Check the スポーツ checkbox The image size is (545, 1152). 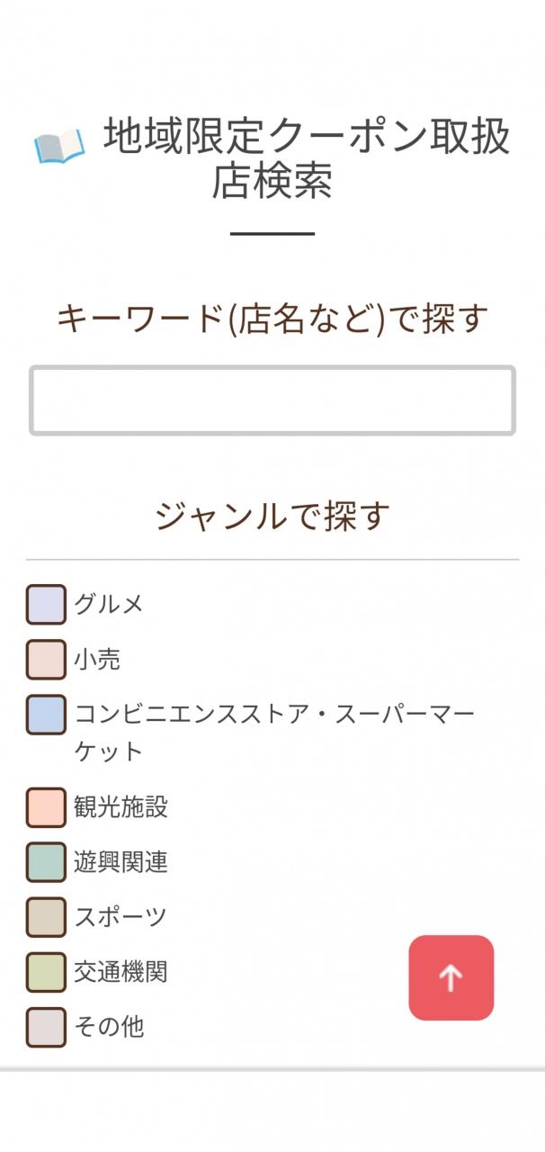click(x=46, y=917)
